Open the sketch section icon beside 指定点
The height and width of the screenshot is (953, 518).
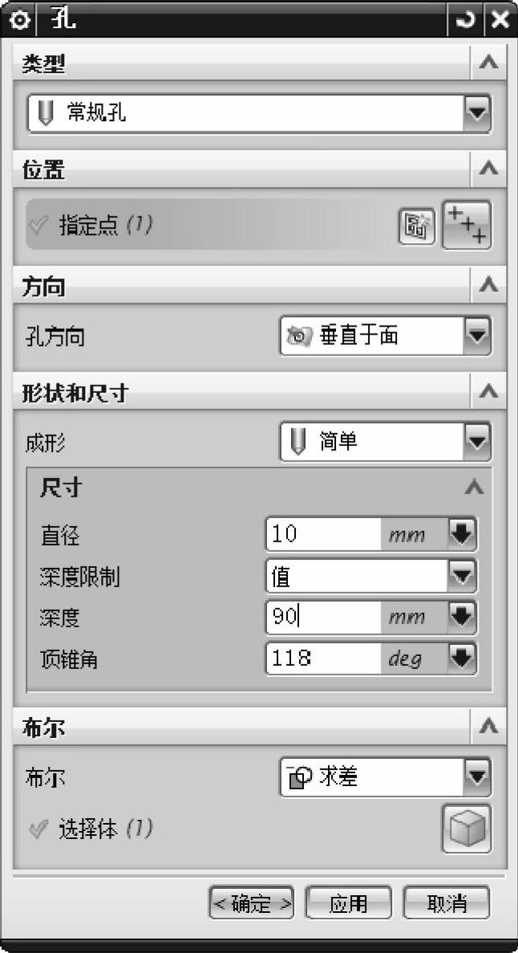(x=417, y=227)
